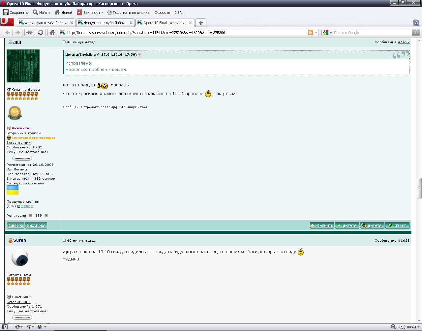Open a new tab with plus button
This screenshot has width=422, height=331.
(x=200, y=23)
